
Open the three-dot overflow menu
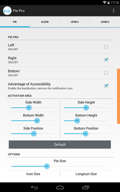click(113, 11)
